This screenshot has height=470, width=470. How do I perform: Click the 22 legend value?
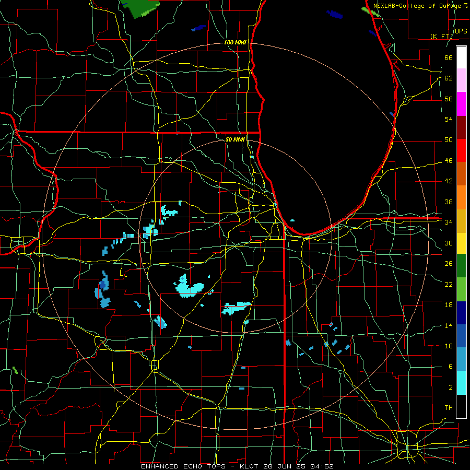pos(449,284)
